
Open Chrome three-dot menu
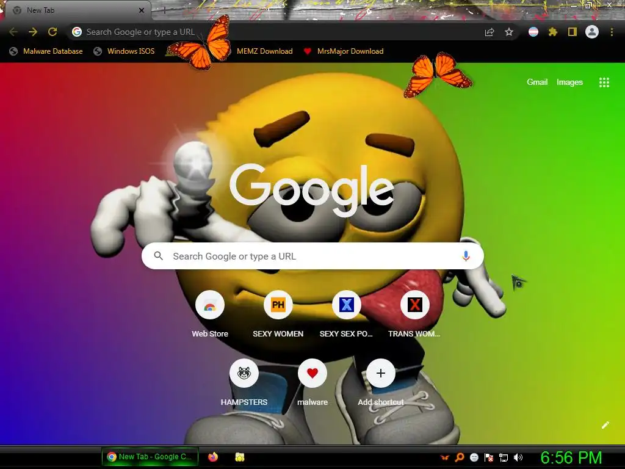[x=612, y=32]
